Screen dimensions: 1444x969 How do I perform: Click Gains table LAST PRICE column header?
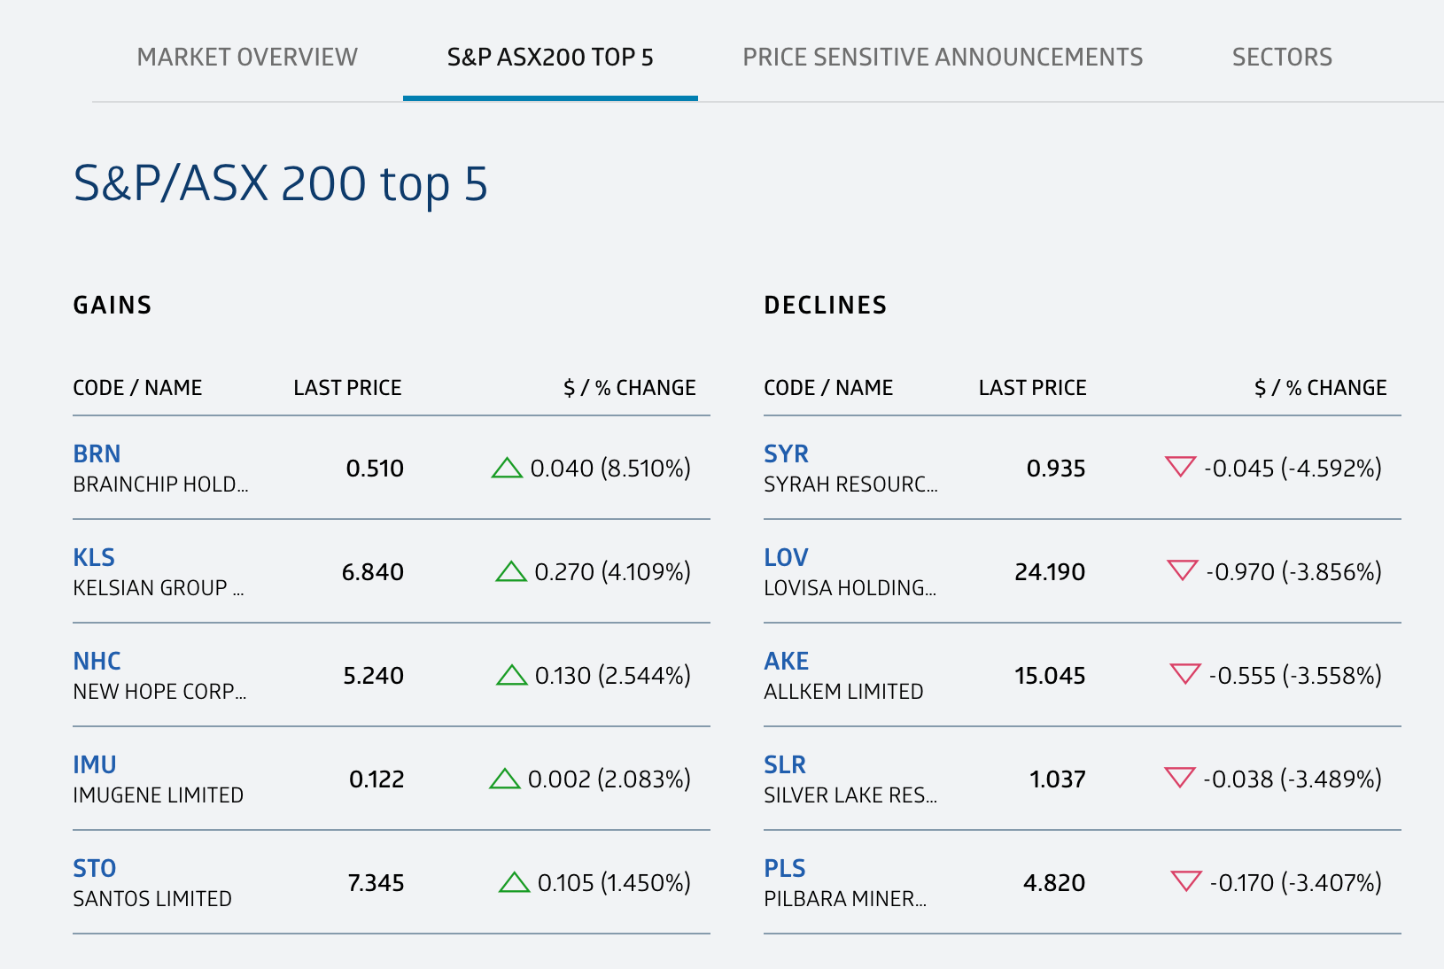347,388
